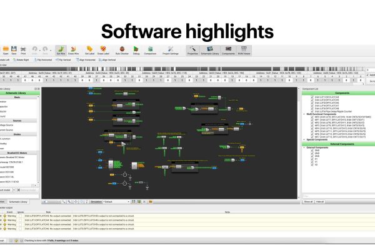Click Align Vertical
The image size is (375, 250).
click(107, 60)
